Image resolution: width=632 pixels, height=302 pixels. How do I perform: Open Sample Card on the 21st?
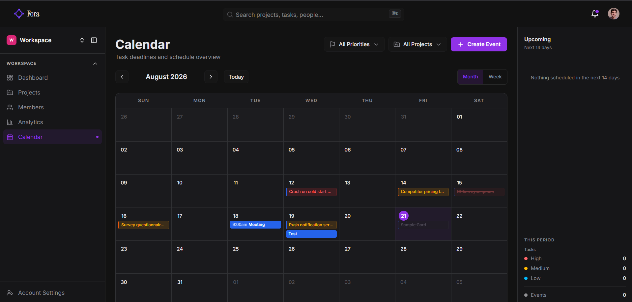click(423, 225)
